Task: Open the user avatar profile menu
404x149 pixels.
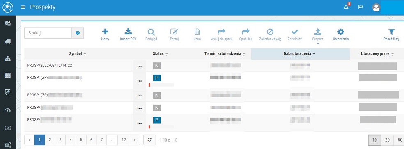Action: [x=376, y=7]
